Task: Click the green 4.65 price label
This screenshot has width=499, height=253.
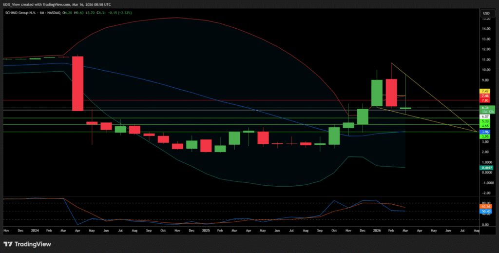Action: coord(485,126)
